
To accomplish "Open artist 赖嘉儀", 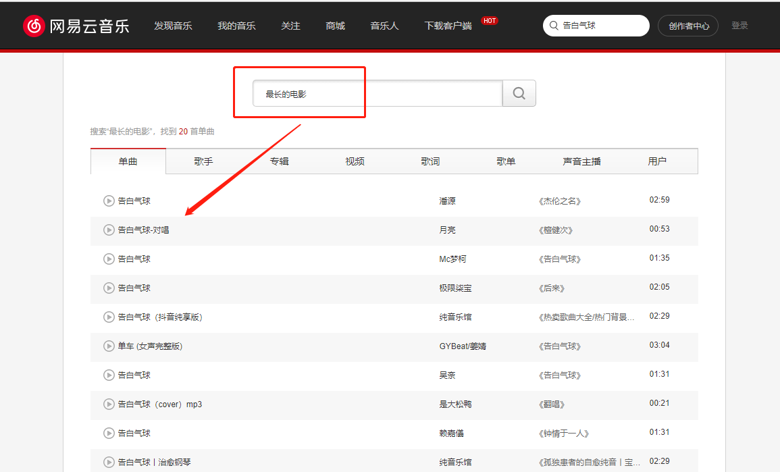I will tap(451, 434).
